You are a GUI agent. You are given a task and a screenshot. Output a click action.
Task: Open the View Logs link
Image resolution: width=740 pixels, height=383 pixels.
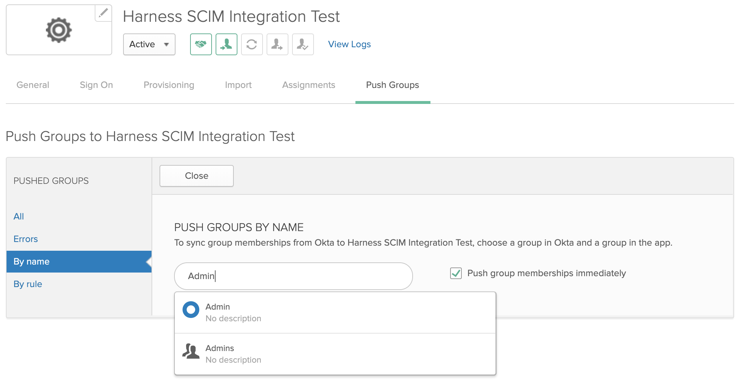(x=350, y=44)
